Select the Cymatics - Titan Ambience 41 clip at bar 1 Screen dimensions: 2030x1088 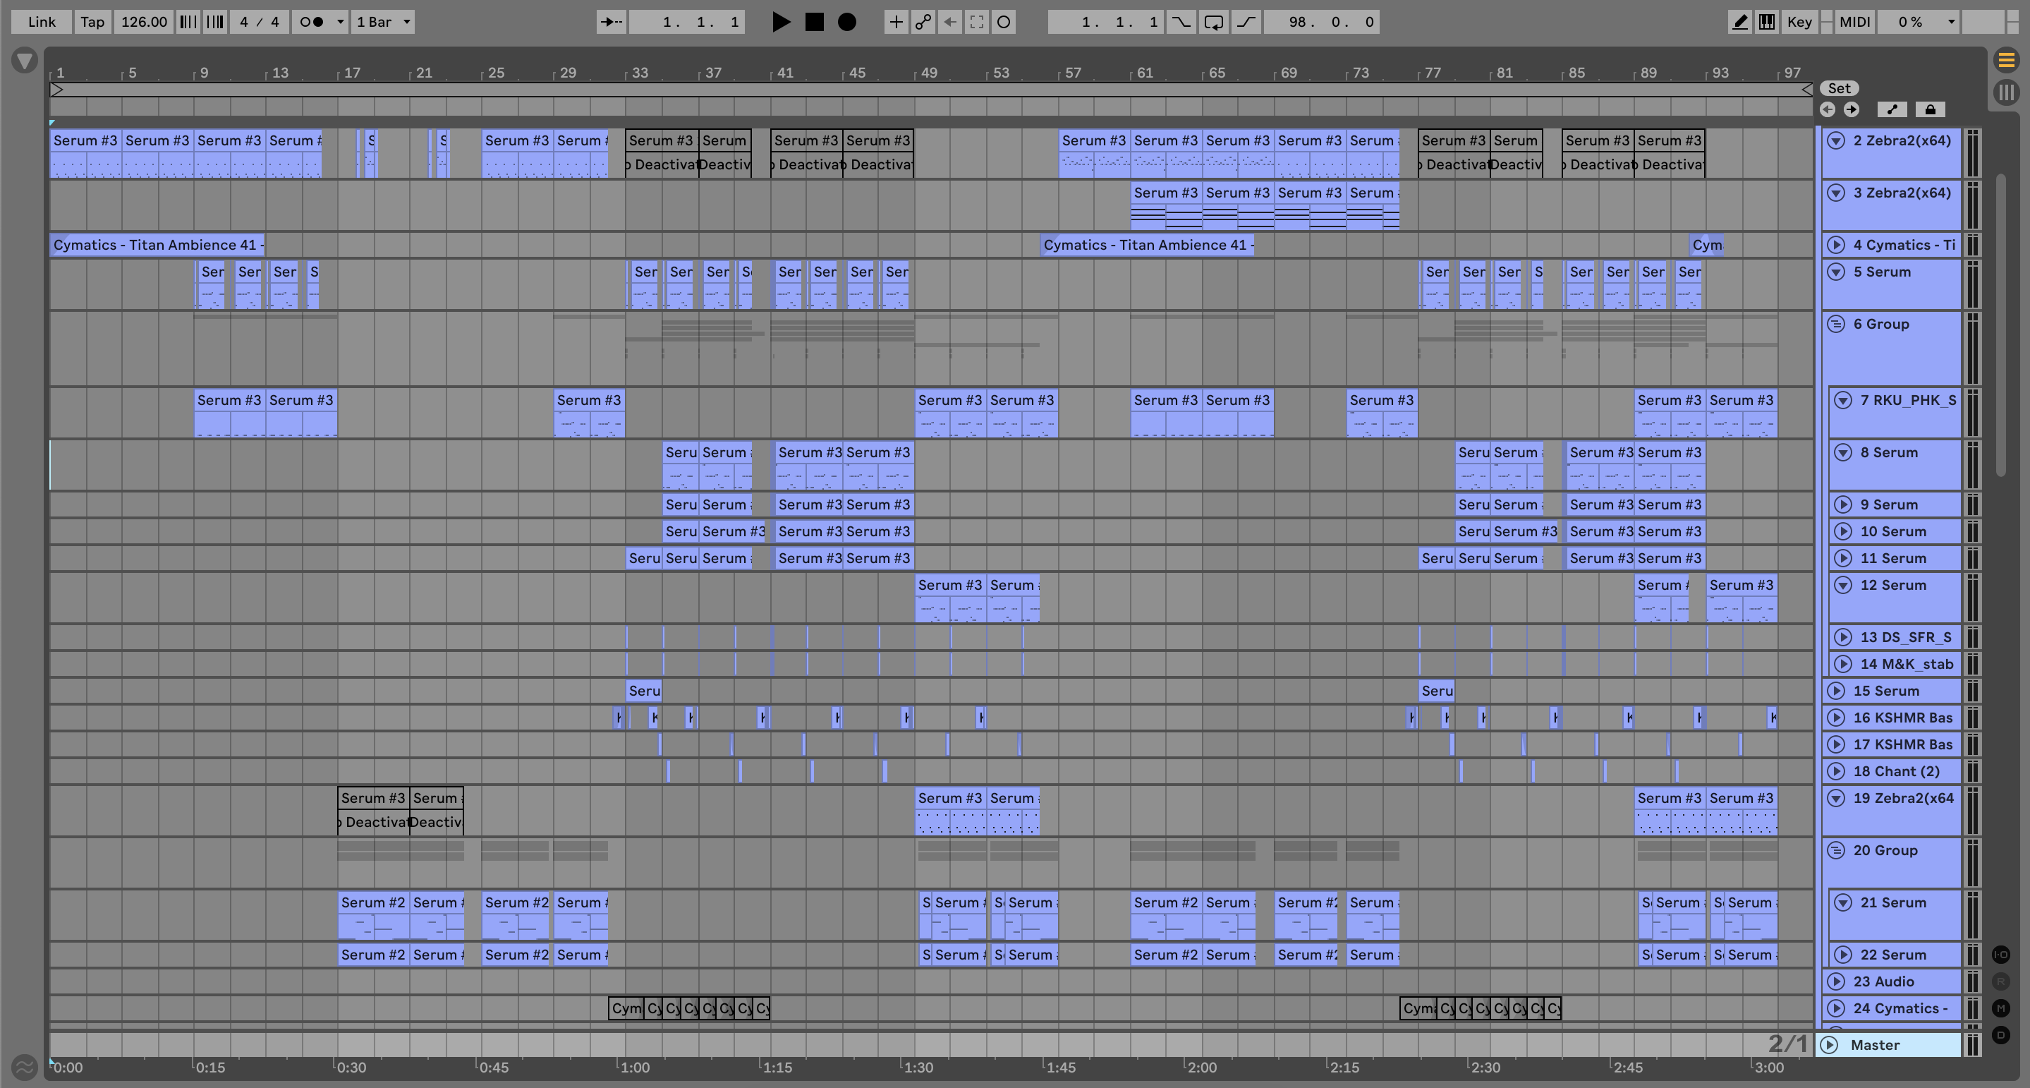[x=157, y=246]
